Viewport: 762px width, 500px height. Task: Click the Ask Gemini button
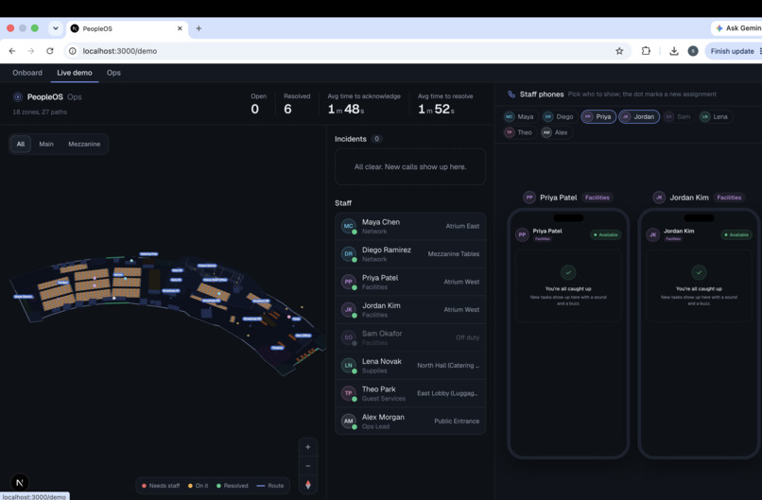[x=737, y=28]
